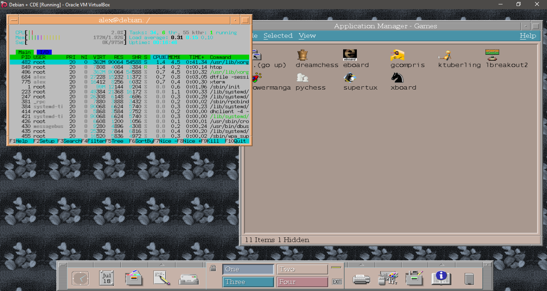Switch to workspace Two
The image size is (547, 291).
[x=302, y=269]
